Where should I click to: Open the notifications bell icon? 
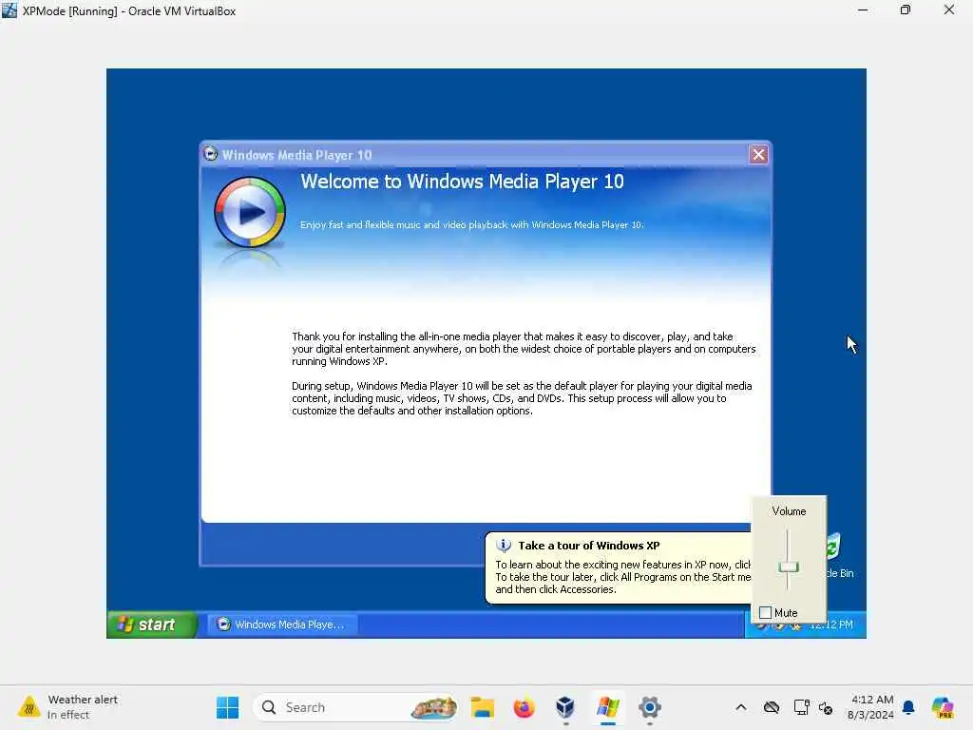click(908, 707)
